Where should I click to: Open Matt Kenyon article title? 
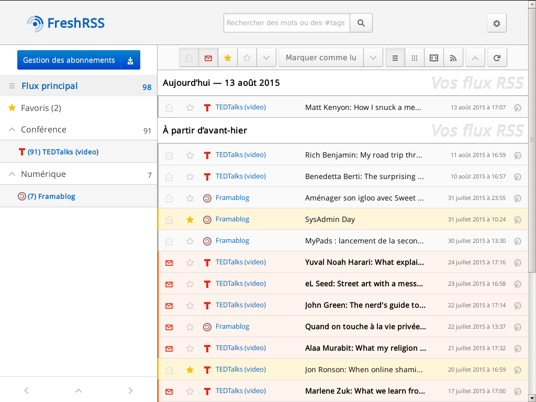point(363,107)
